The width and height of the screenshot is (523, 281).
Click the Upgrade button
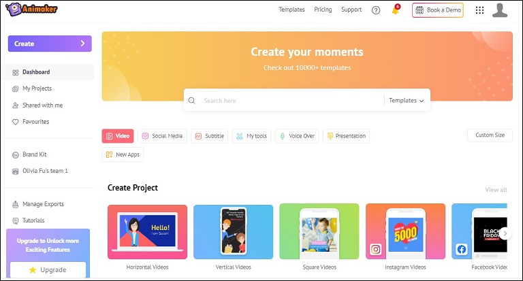click(x=48, y=269)
